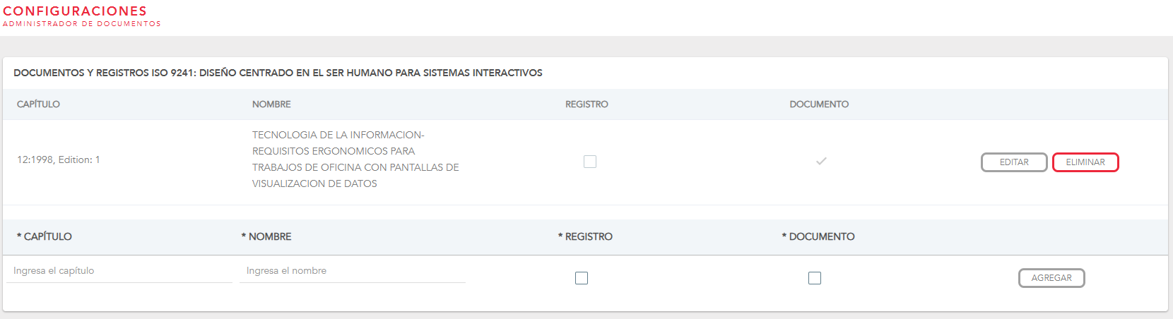Click the 'Documentos y Registros ISO 9241' heading
This screenshot has height=319, width=1173.
[278, 73]
